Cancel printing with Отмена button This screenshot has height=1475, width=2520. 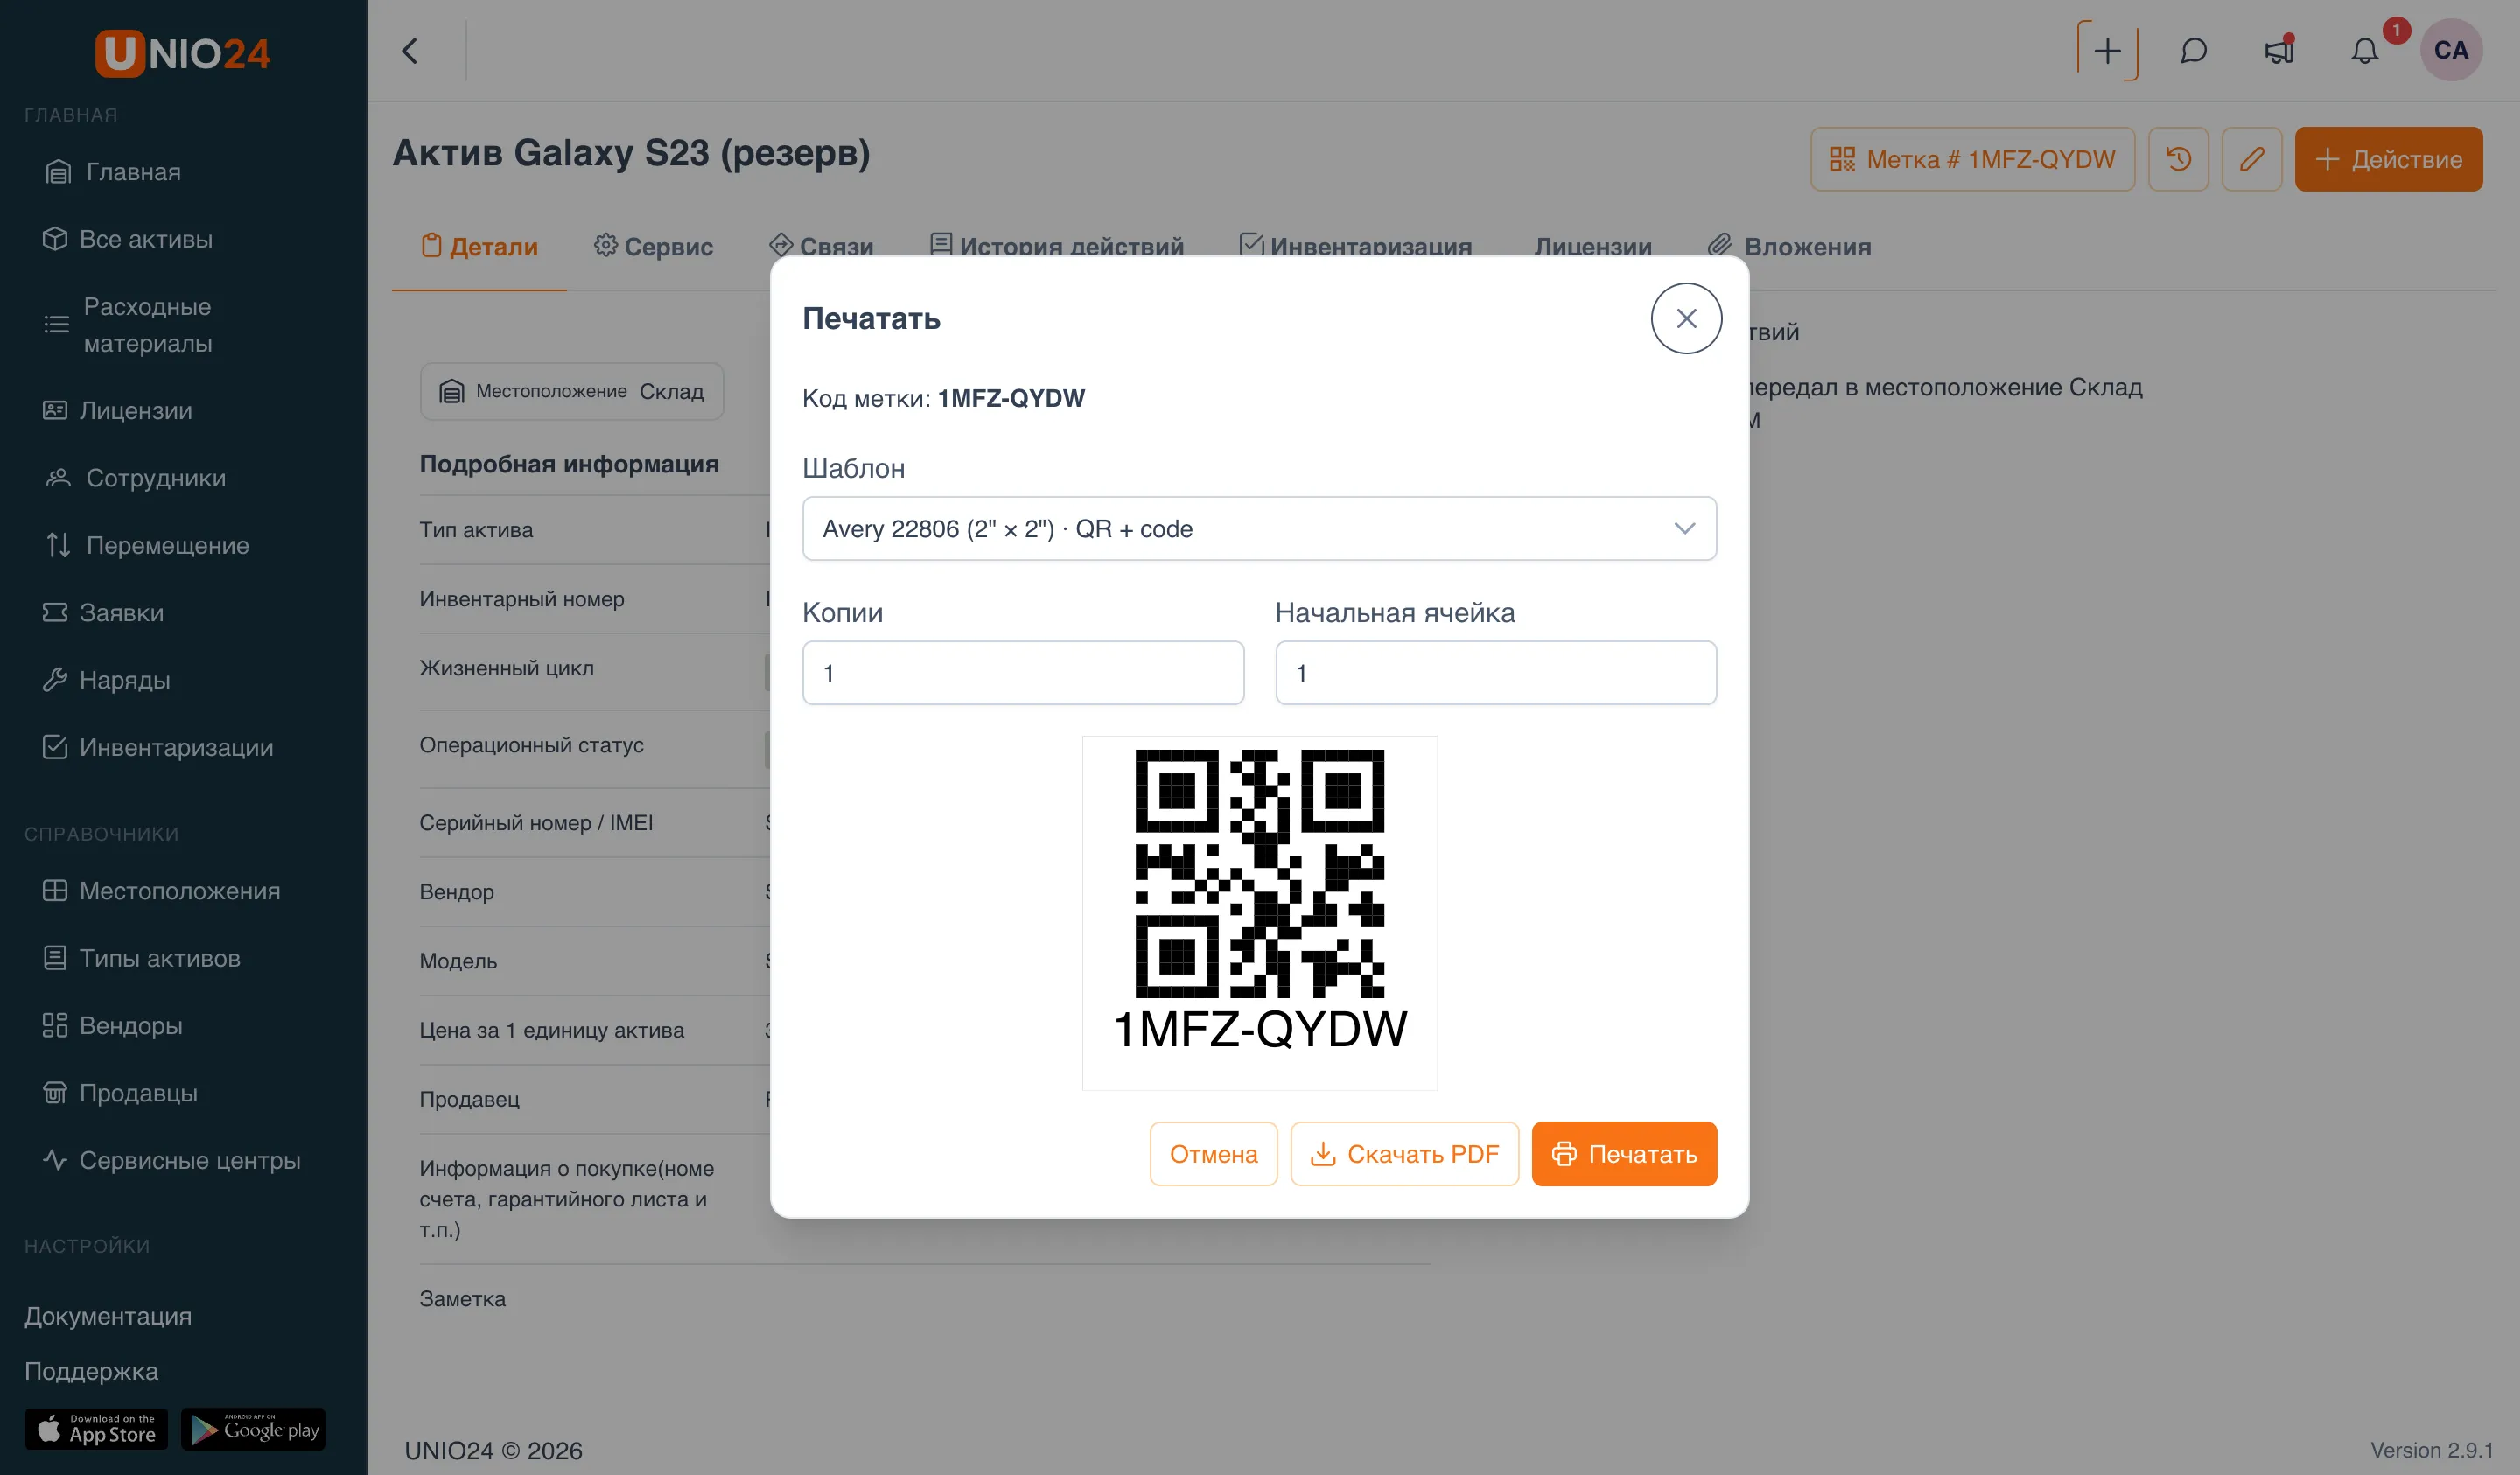pyautogui.click(x=1213, y=1153)
